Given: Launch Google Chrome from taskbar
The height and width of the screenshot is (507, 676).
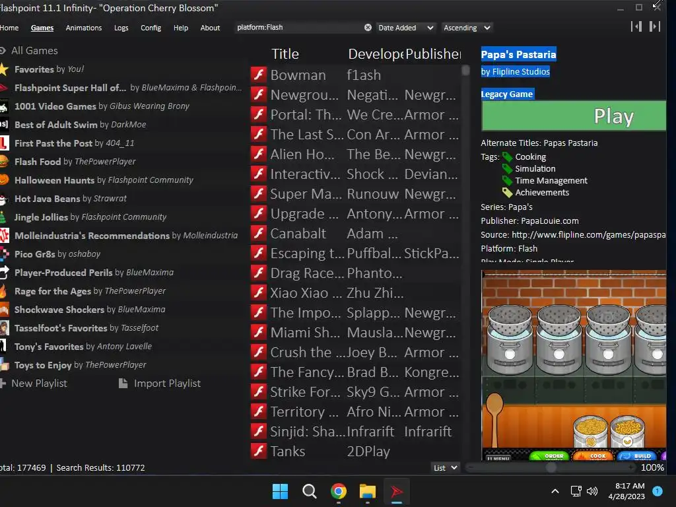Looking at the screenshot, I should point(339,491).
